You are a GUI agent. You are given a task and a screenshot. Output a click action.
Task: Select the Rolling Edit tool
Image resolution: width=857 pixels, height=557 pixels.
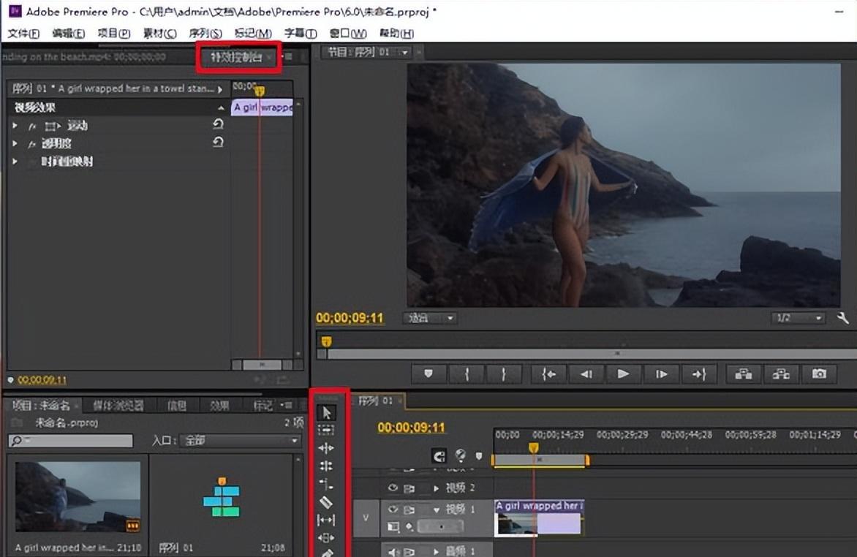[326, 466]
